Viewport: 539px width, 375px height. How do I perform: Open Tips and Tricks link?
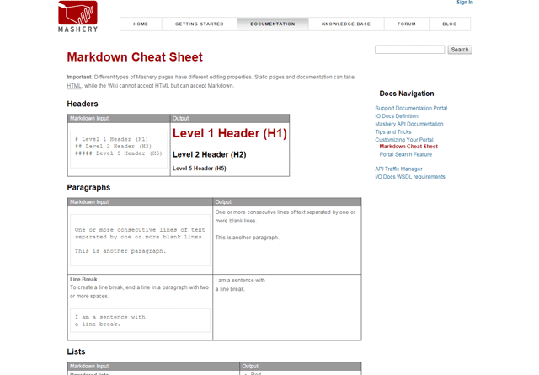click(x=393, y=132)
